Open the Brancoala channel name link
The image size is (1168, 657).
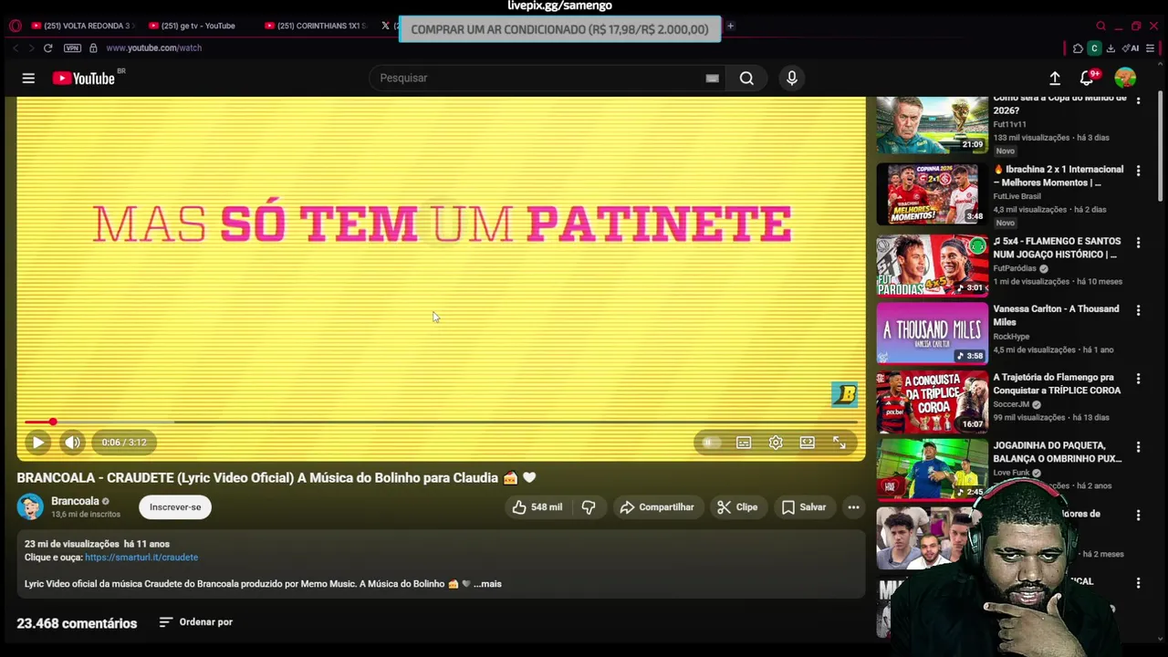click(75, 501)
